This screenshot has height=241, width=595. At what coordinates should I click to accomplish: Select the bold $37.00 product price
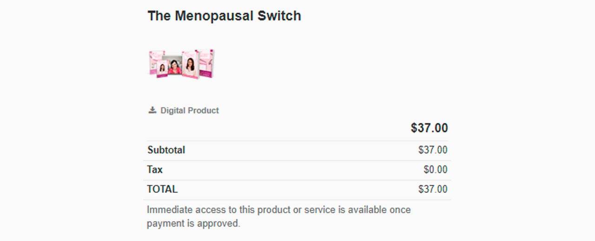pos(429,128)
